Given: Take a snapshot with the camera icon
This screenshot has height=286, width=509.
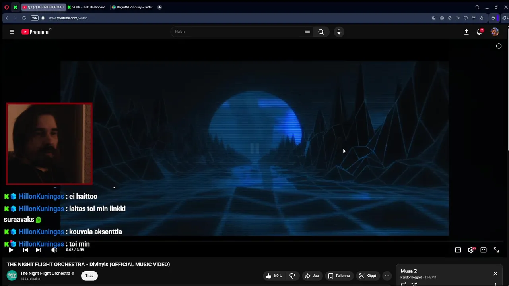Looking at the screenshot, I should tap(442, 18).
